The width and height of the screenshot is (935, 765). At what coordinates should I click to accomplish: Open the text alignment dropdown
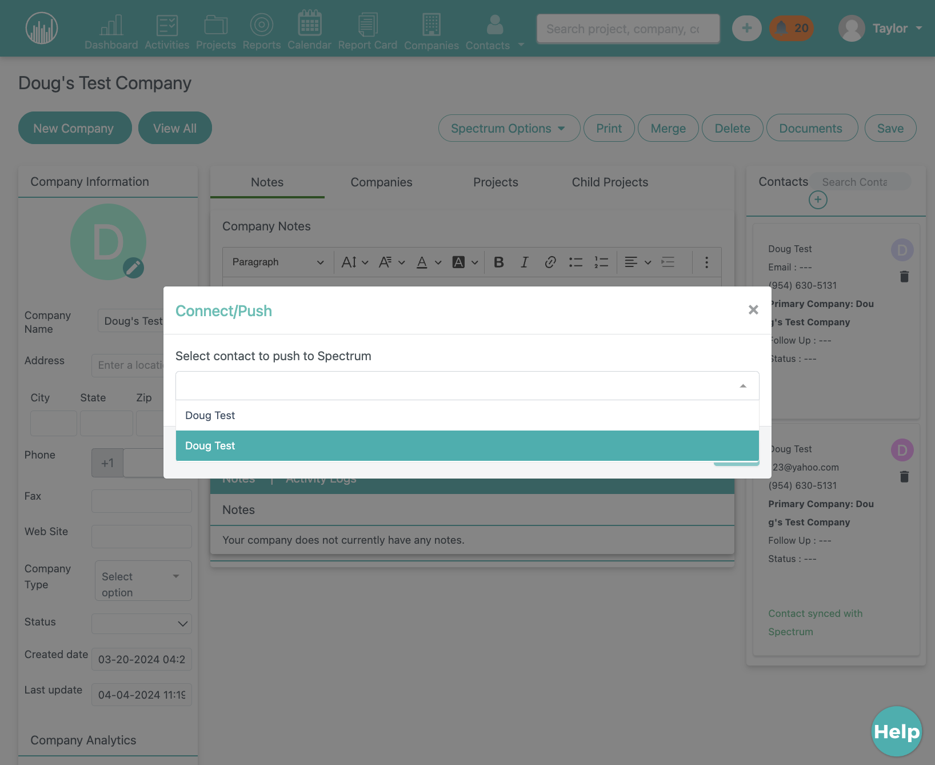point(637,262)
